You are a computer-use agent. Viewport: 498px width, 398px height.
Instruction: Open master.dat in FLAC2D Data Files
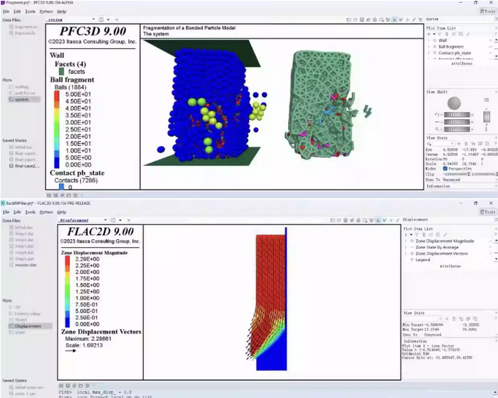point(26,265)
